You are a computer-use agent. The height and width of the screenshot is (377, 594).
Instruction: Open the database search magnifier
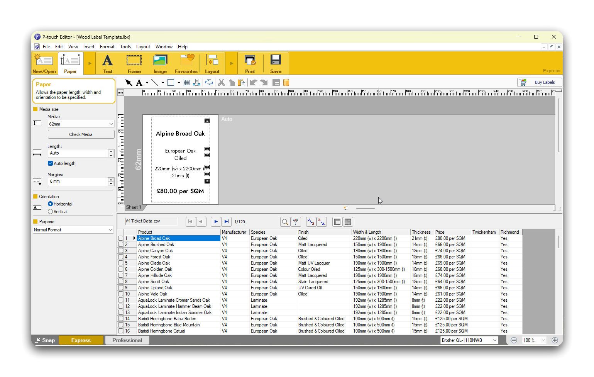[285, 222]
